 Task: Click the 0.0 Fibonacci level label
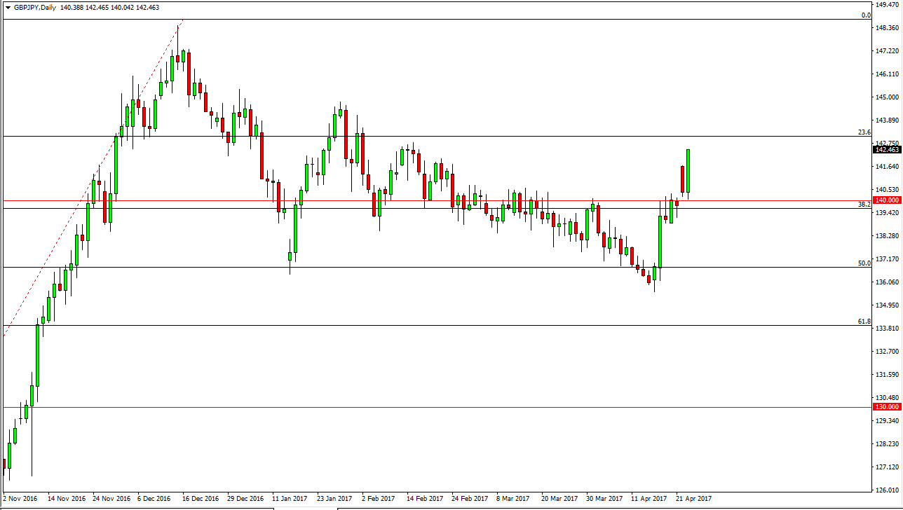(x=865, y=15)
